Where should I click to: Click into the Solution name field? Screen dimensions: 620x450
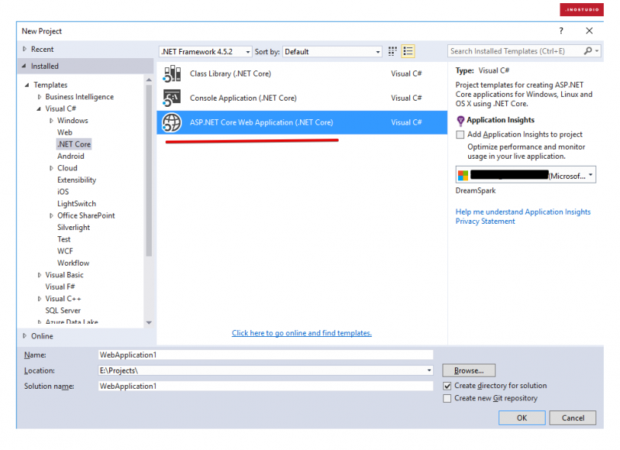pos(266,386)
